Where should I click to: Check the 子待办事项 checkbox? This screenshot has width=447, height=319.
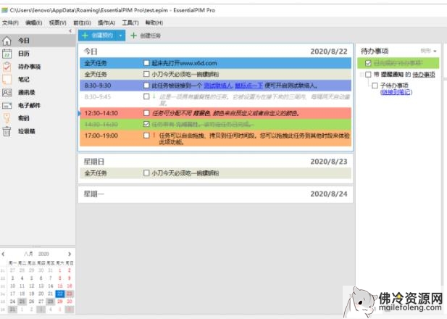[375, 86]
